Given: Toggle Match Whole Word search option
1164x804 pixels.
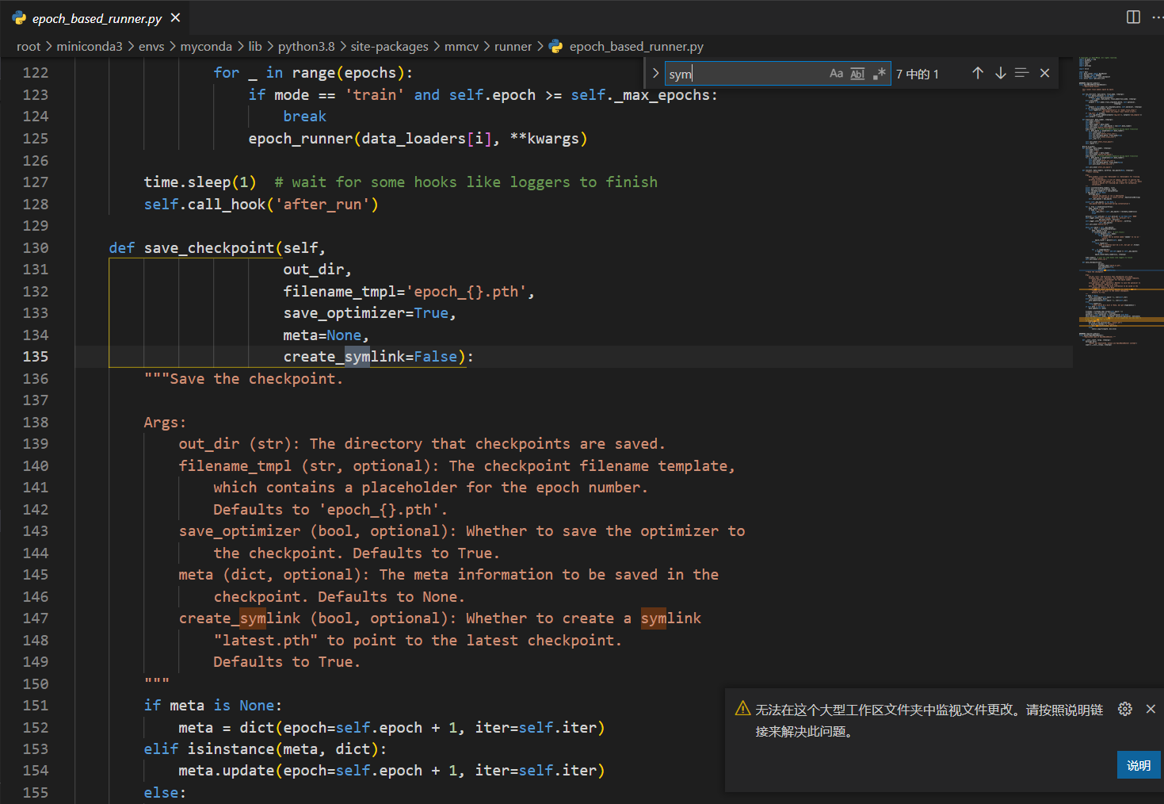Looking at the screenshot, I should tap(857, 73).
